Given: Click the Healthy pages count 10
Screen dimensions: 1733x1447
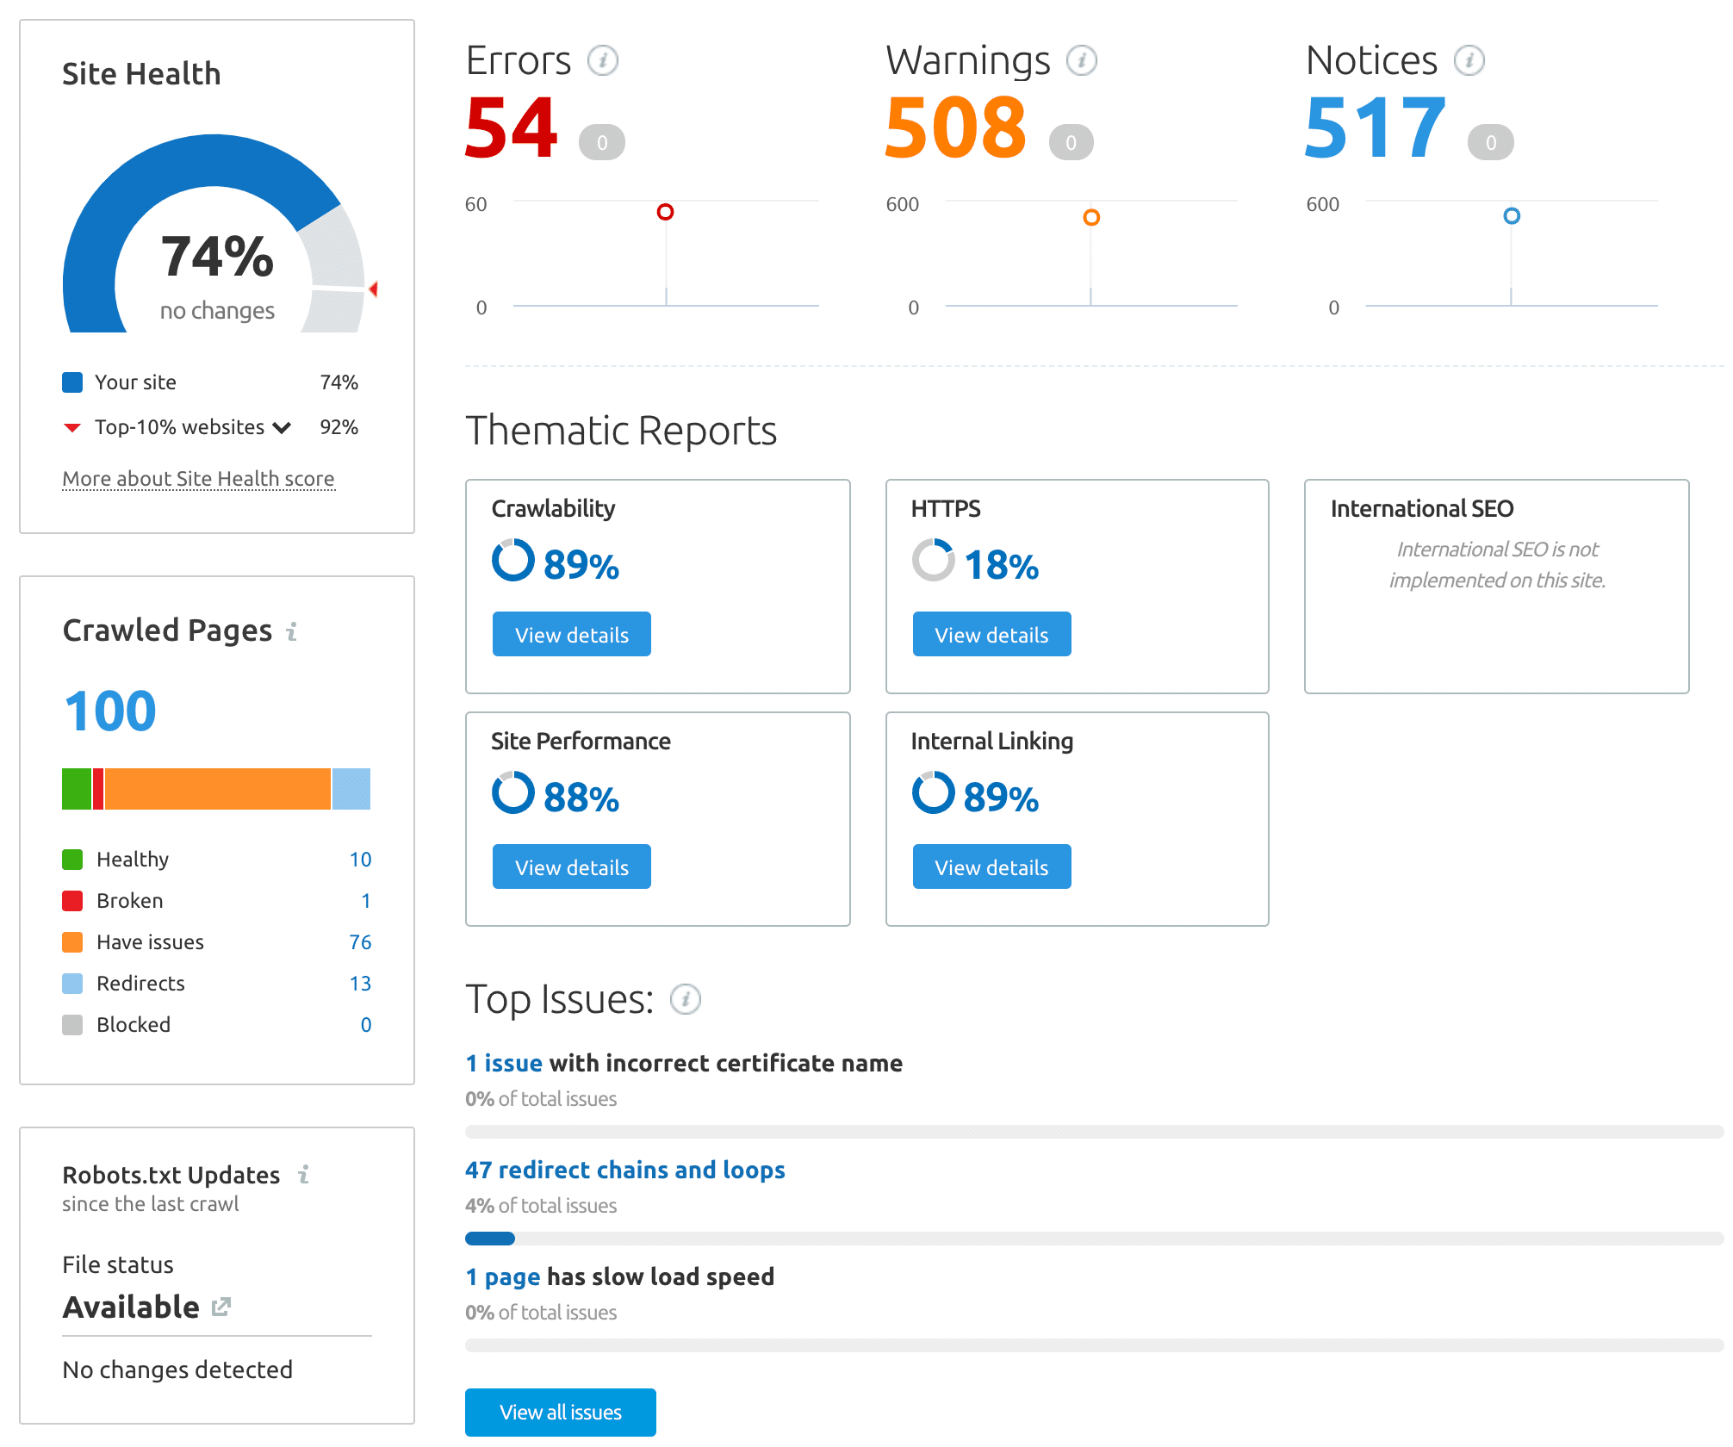Looking at the screenshot, I should 360,860.
